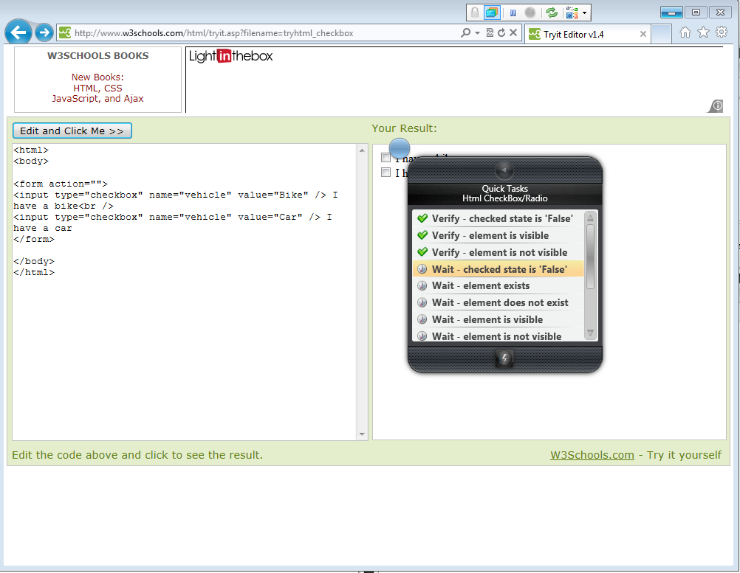Click the blue element menu bubble
Screen dimensions: 740x573
point(400,148)
